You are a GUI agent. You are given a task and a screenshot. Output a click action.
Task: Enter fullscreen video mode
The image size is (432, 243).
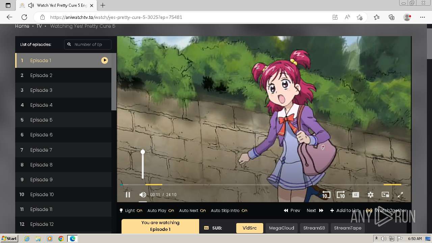(x=400, y=195)
